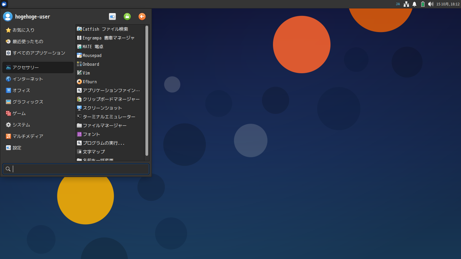Log out using the orange arrow button

coord(142,16)
